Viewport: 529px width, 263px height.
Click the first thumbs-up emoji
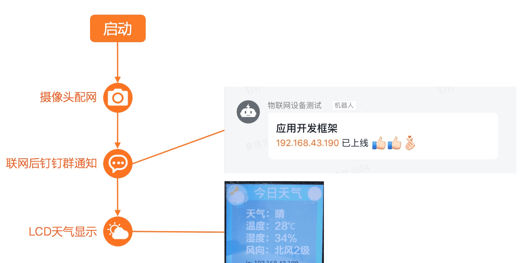(x=379, y=143)
